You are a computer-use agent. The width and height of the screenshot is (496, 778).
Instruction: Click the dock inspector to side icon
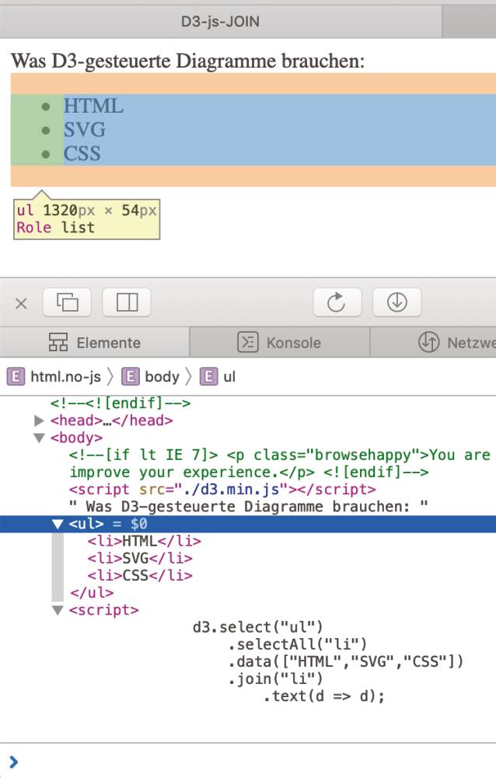[127, 302]
